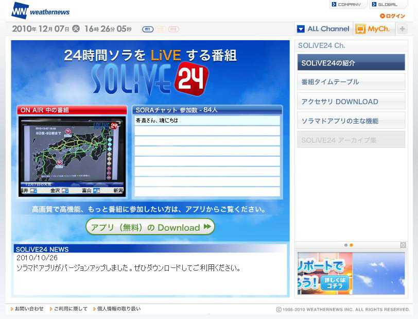Viewport: 418px width, 319px height.
Task: Click the MyCh. orange monitor icon
Action: click(x=360, y=29)
